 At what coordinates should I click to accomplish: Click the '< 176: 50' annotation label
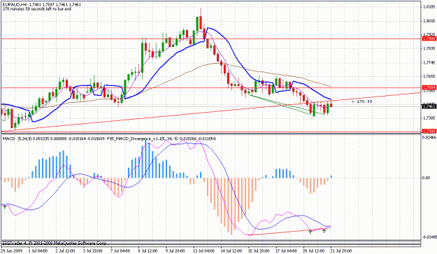click(x=361, y=101)
